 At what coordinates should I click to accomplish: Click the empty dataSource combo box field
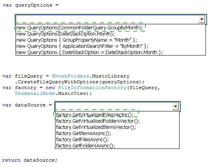click(114, 106)
